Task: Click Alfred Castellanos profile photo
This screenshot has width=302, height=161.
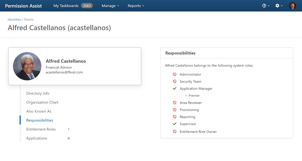Action: (27, 66)
